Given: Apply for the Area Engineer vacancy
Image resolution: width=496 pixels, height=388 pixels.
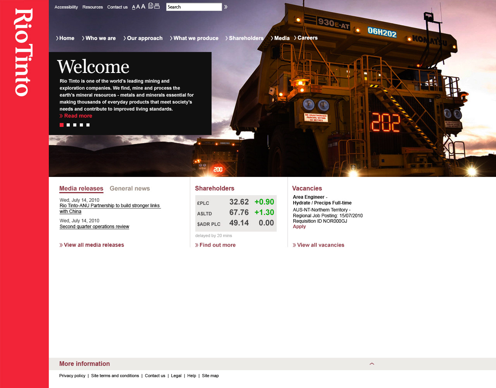Looking at the screenshot, I should pos(299,227).
